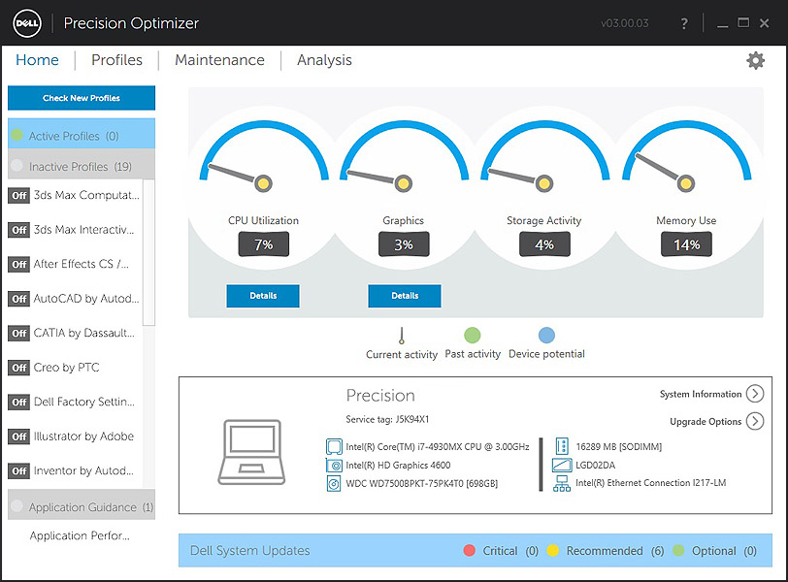Click the LGD02DA display icon
The image size is (788, 582).
[562, 465]
